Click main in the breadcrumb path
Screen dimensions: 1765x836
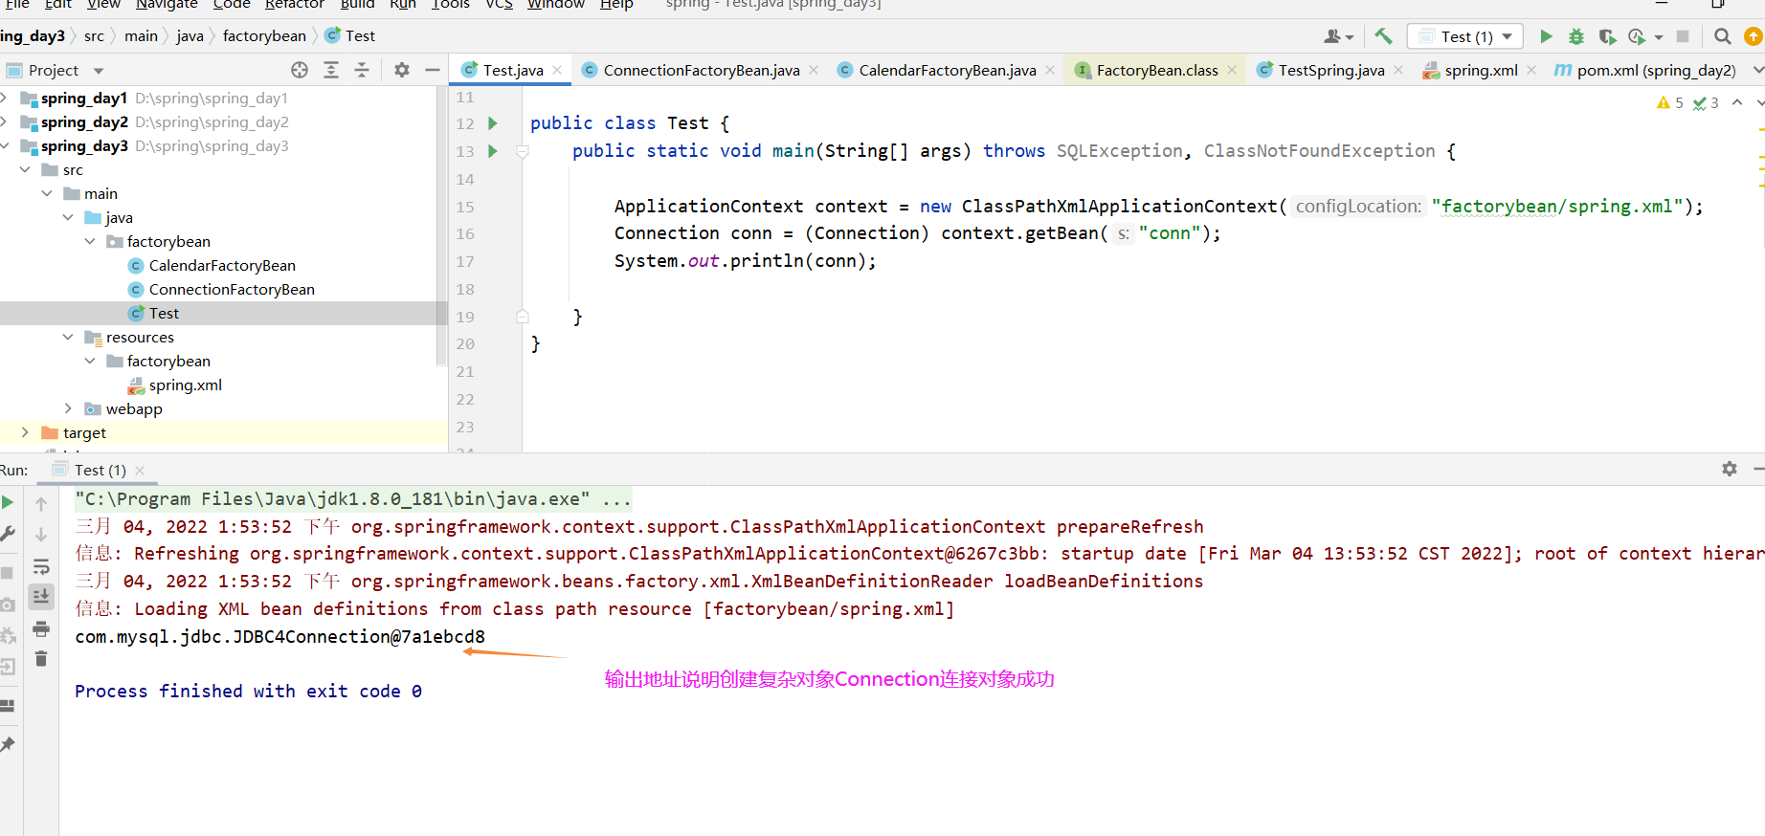click(x=141, y=35)
